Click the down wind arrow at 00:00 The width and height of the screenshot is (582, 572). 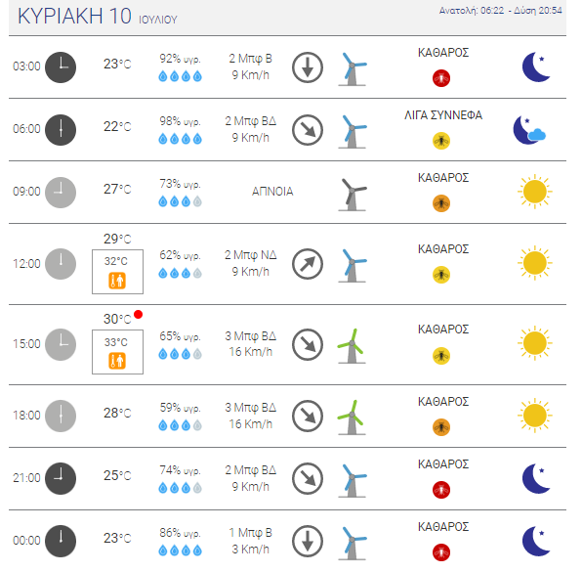(x=308, y=541)
